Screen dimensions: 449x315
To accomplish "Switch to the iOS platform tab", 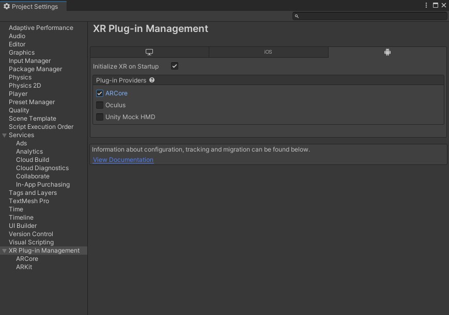I will click(x=268, y=52).
